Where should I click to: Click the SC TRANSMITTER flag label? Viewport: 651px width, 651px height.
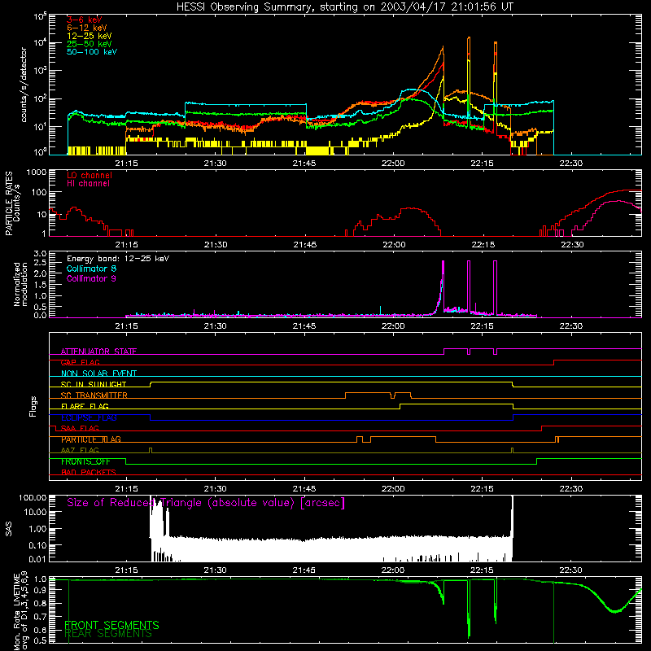coord(94,395)
